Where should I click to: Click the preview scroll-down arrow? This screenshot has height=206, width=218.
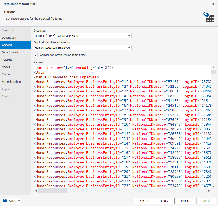click(x=213, y=186)
